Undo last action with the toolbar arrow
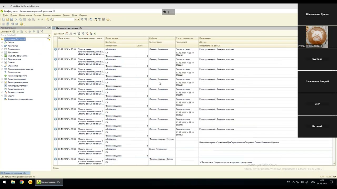This screenshot has width=337, height=189. coord(38,19)
